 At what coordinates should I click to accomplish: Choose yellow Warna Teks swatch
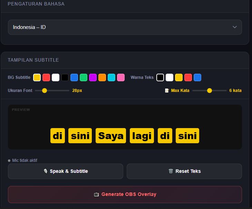(179, 77)
